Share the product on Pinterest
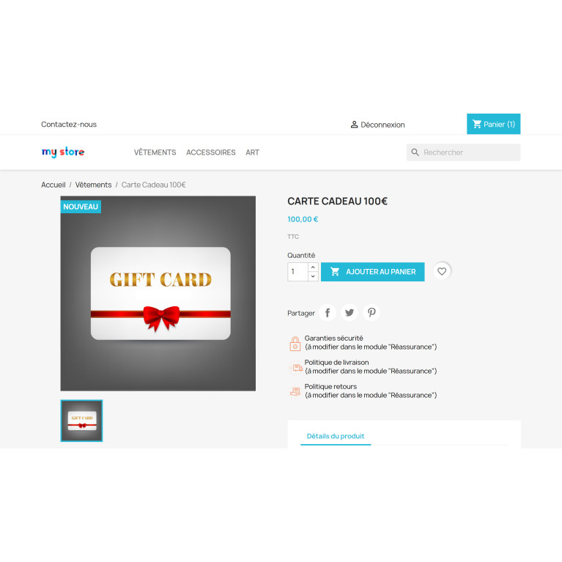Image resolution: width=562 pixels, height=562 pixels. [x=371, y=313]
